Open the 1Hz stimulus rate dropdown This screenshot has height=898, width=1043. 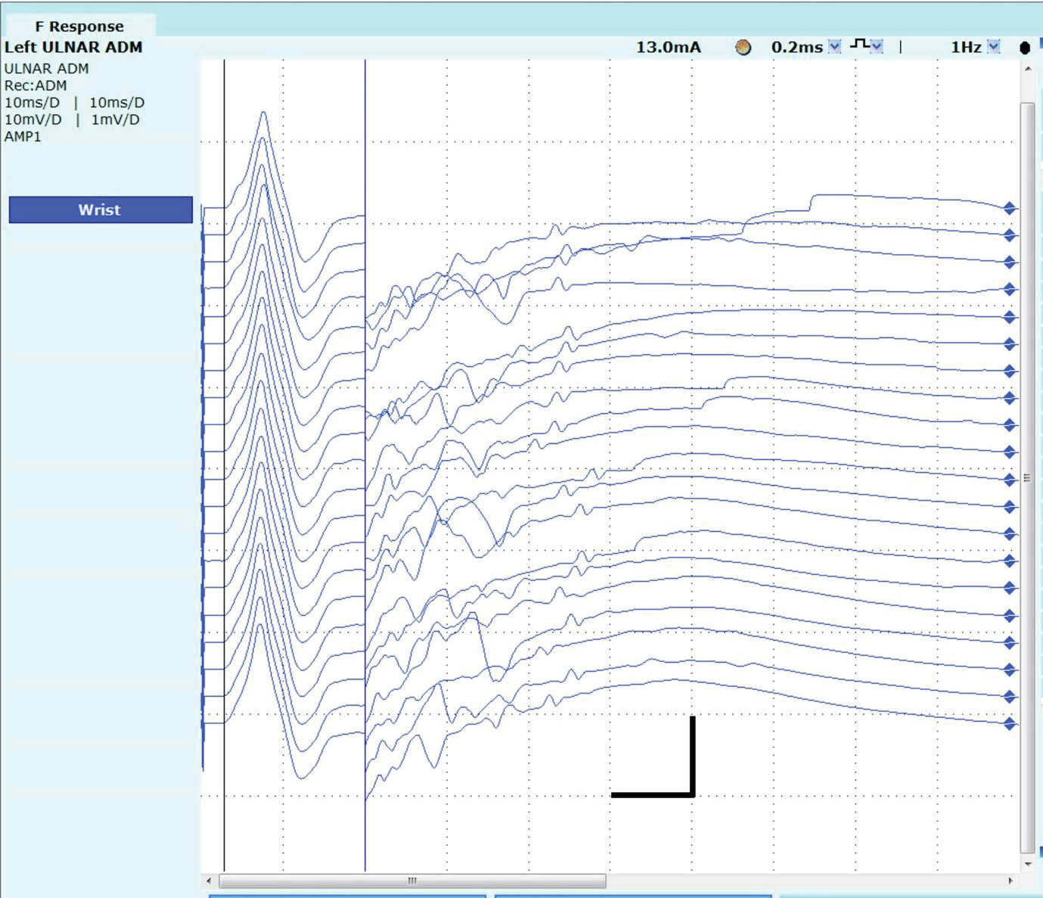(994, 47)
